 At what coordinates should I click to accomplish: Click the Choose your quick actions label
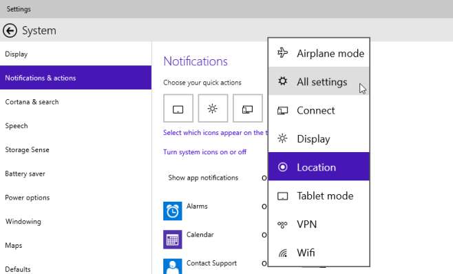[x=202, y=83]
